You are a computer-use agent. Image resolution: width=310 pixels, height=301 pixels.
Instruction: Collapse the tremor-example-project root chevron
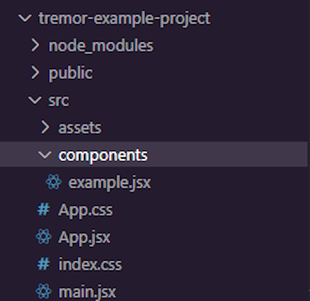tap(26, 18)
